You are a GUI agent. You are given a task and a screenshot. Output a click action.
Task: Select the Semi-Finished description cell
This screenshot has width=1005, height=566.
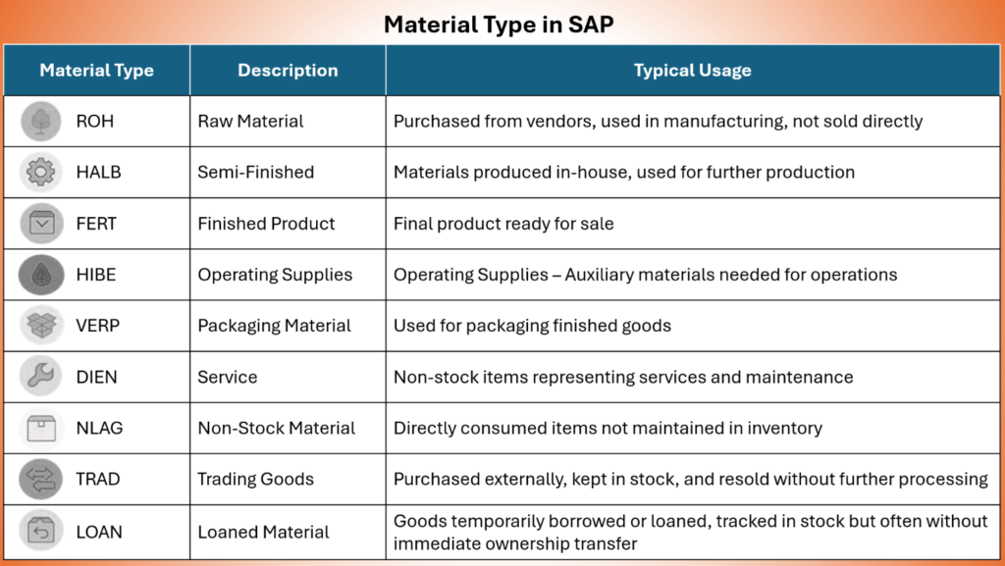288,173
